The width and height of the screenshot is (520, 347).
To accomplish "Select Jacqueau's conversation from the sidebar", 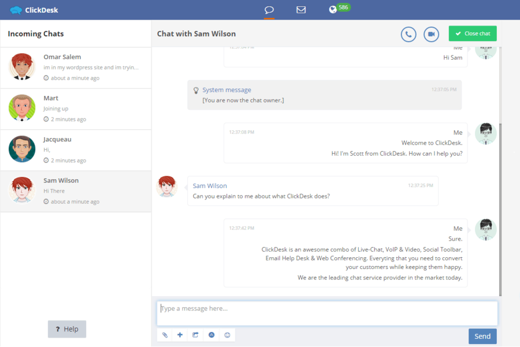I will pyautogui.click(x=75, y=149).
